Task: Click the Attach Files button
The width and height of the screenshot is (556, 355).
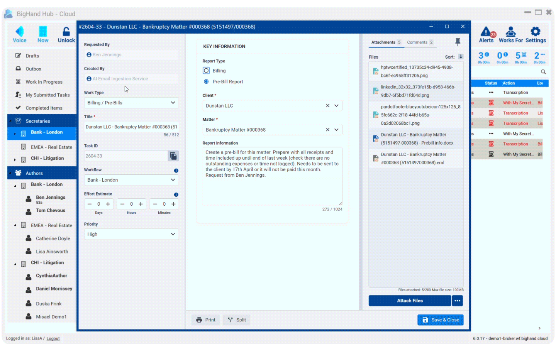Action: click(x=410, y=301)
